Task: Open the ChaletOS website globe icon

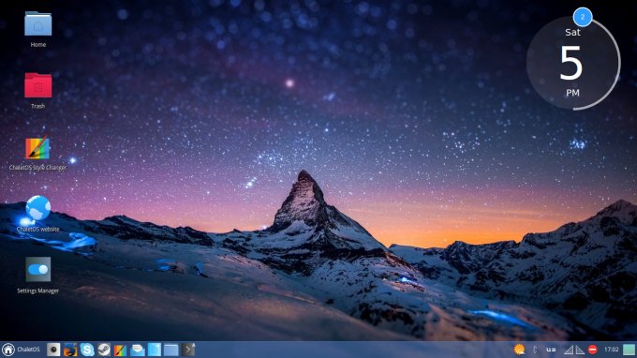Action: coord(37,208)
